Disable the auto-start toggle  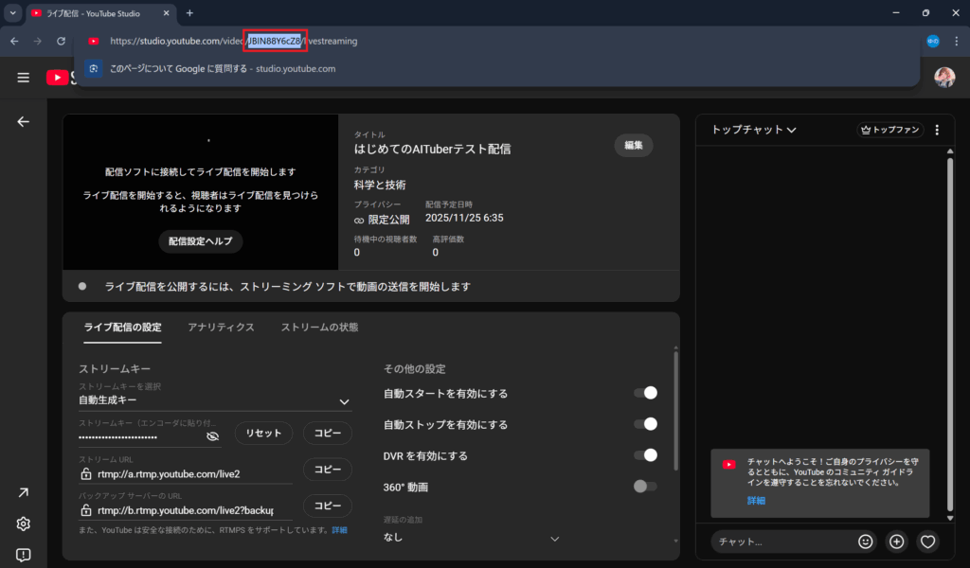point(645,393)
